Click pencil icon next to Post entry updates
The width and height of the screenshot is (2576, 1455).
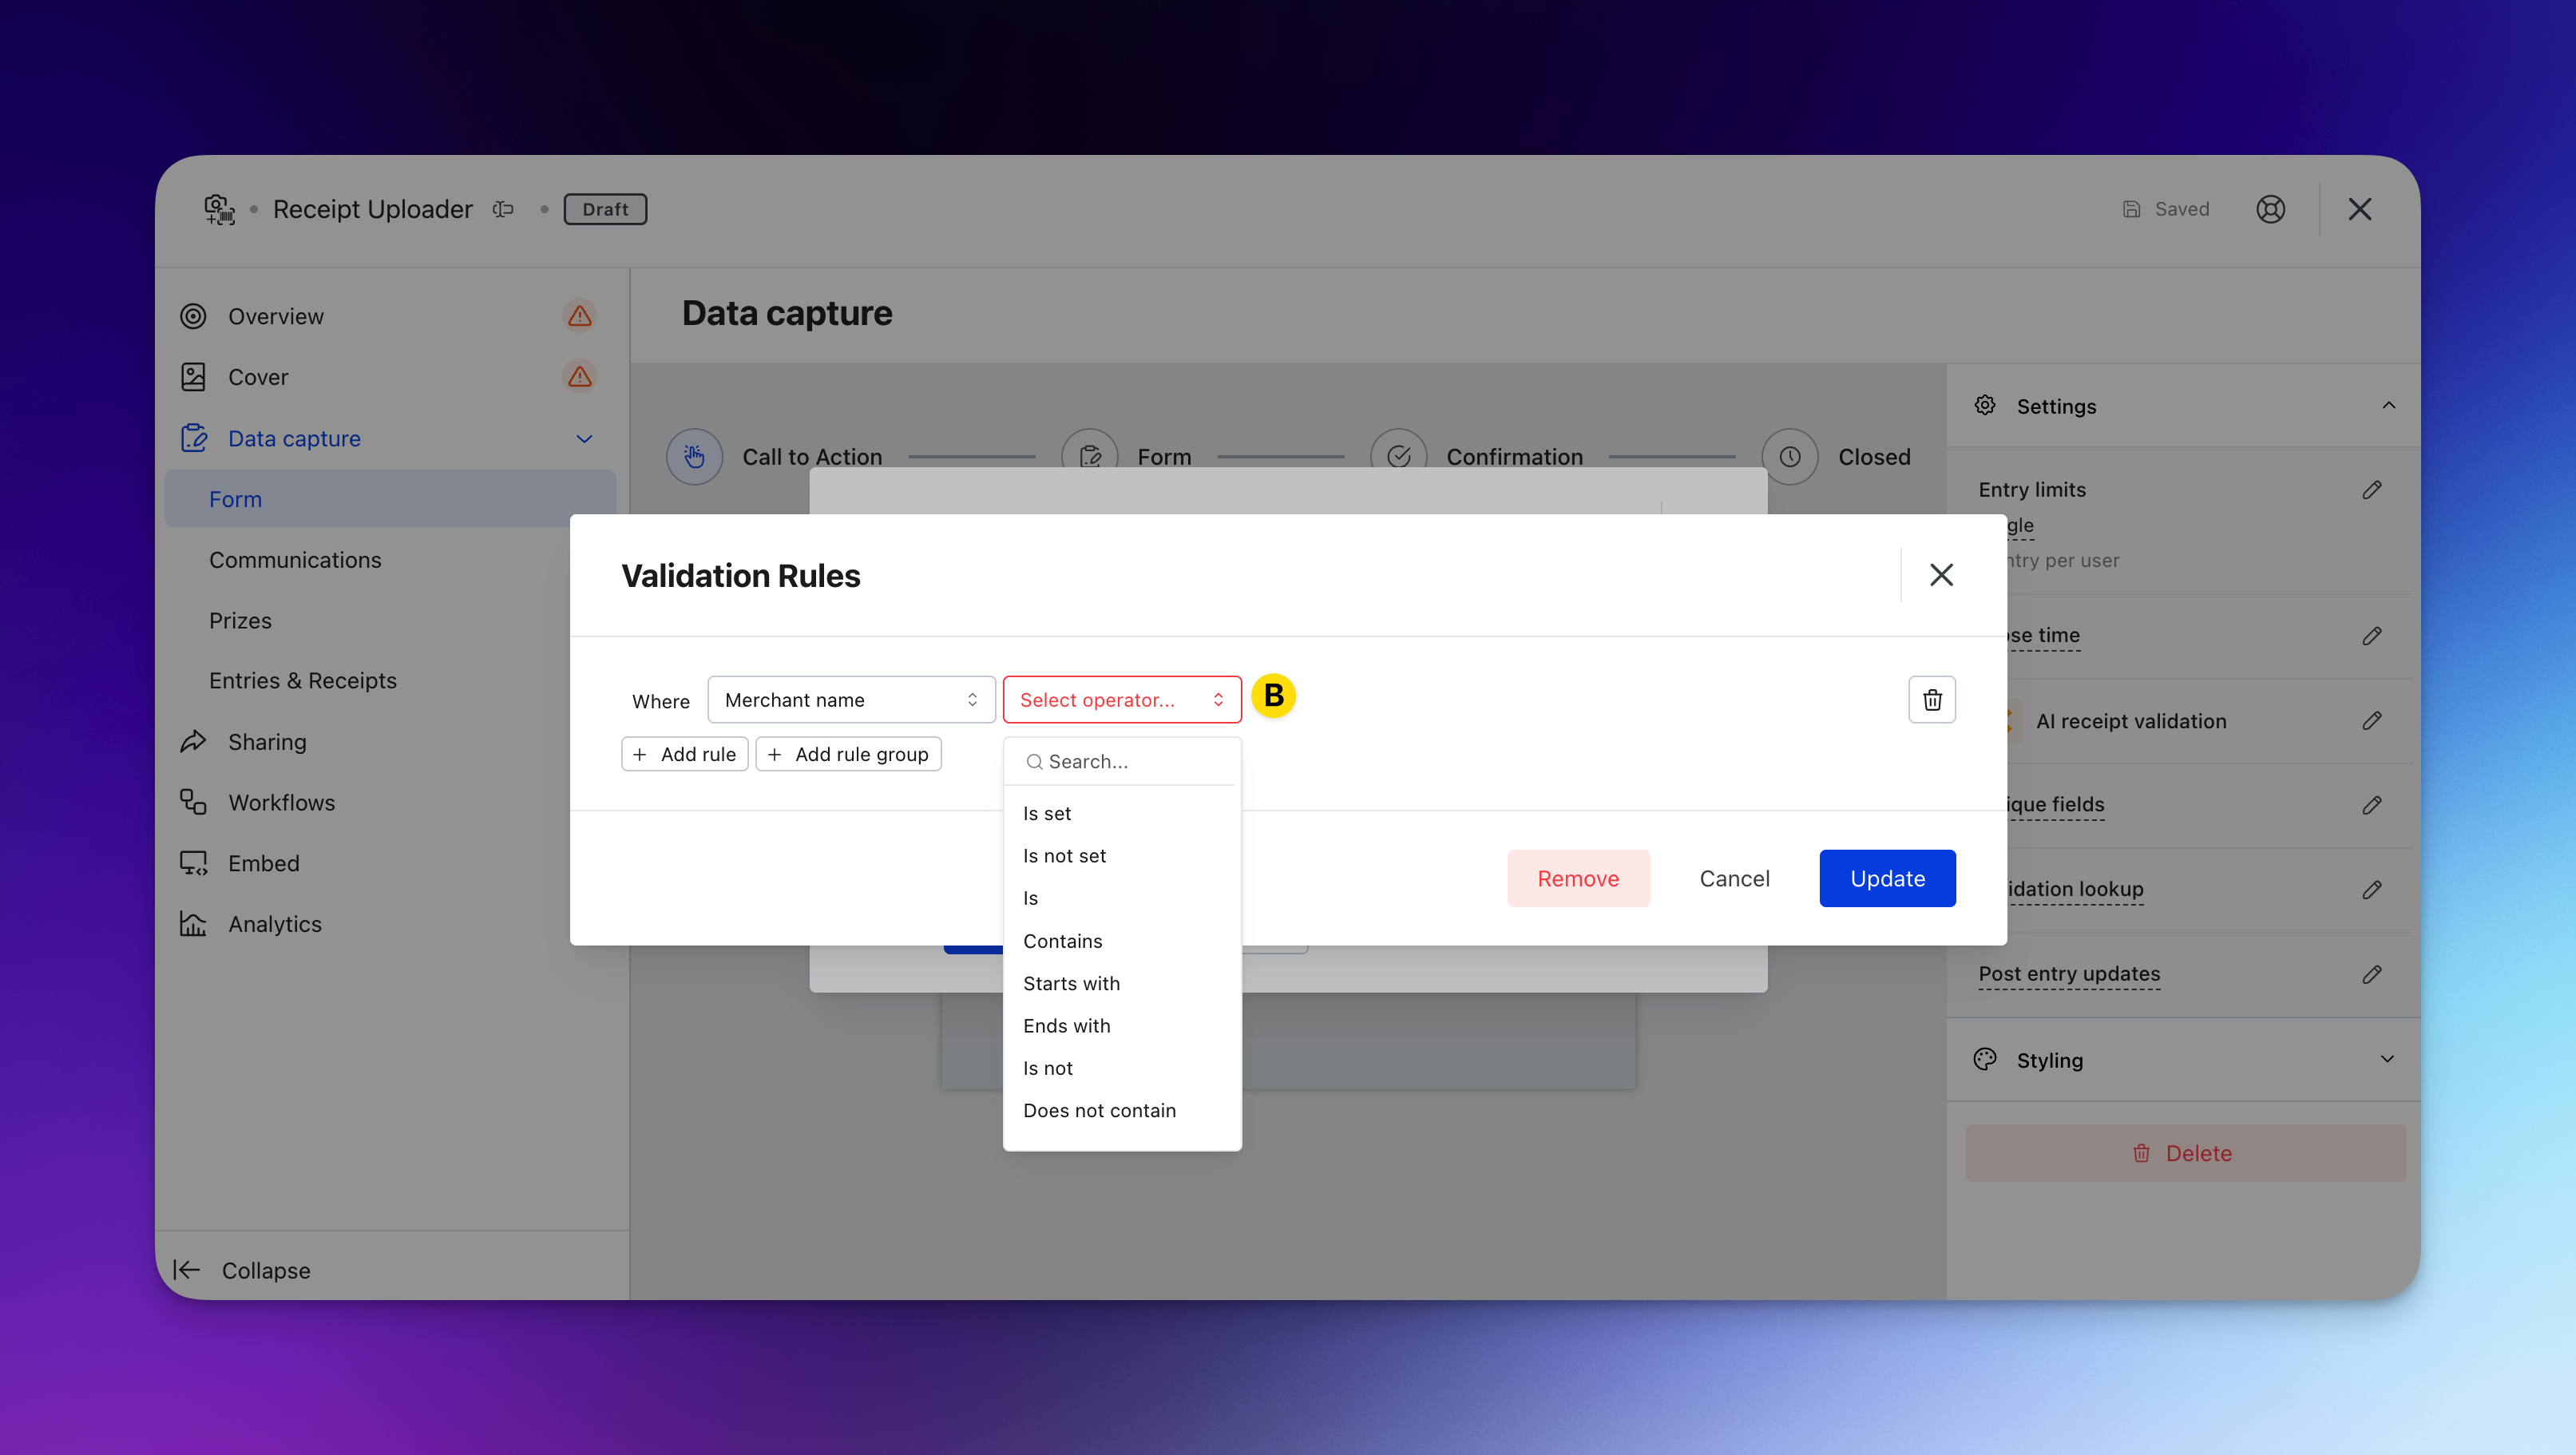[x=2371, y=974]
